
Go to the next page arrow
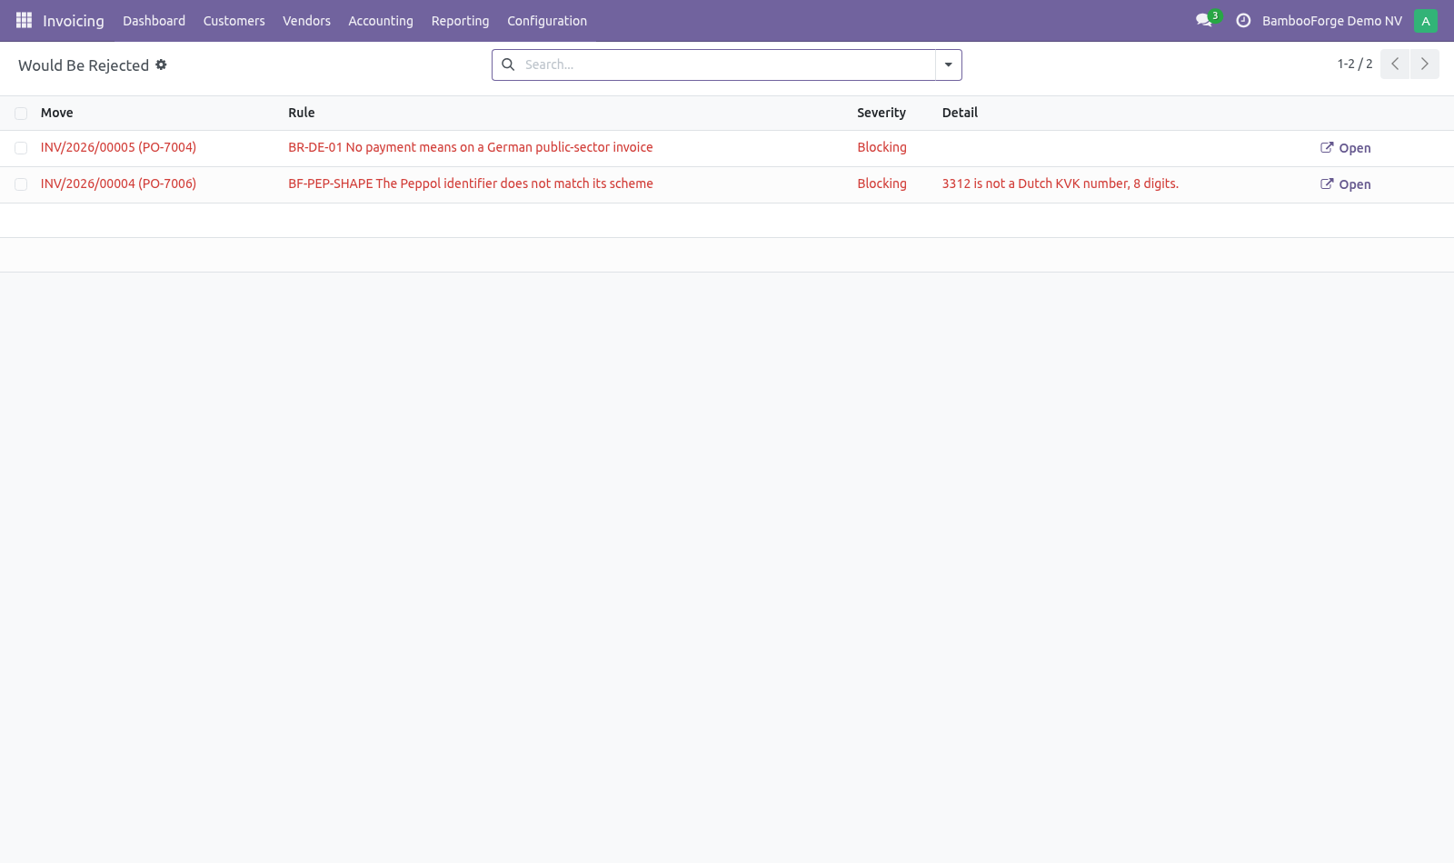[1425, 64]
